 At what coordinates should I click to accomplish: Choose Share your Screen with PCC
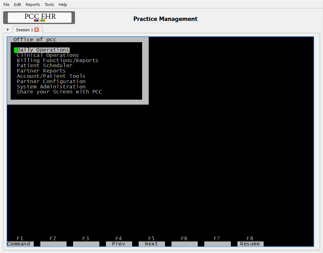click(59, 92)
